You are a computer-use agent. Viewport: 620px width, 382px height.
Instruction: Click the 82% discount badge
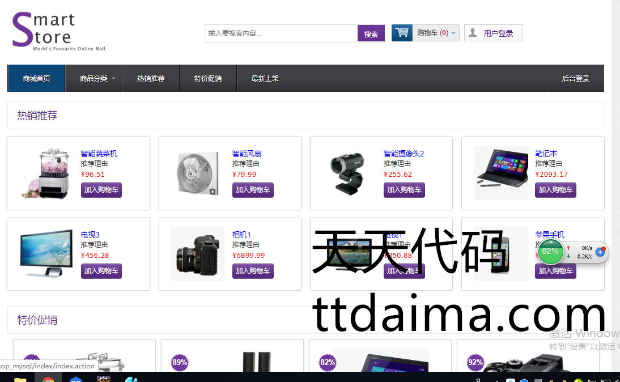[x=328, y=362]
